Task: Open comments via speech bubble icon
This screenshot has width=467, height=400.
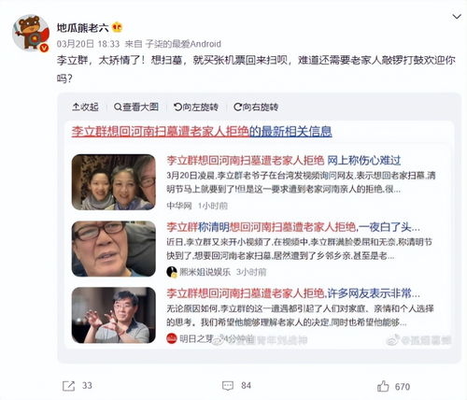Action: click(x=228, y=386)
